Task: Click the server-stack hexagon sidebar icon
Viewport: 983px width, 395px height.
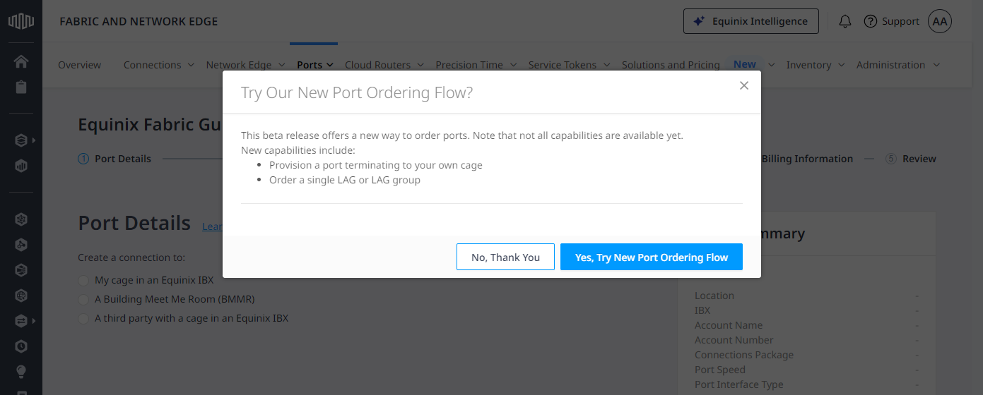Action: [21, 270]
